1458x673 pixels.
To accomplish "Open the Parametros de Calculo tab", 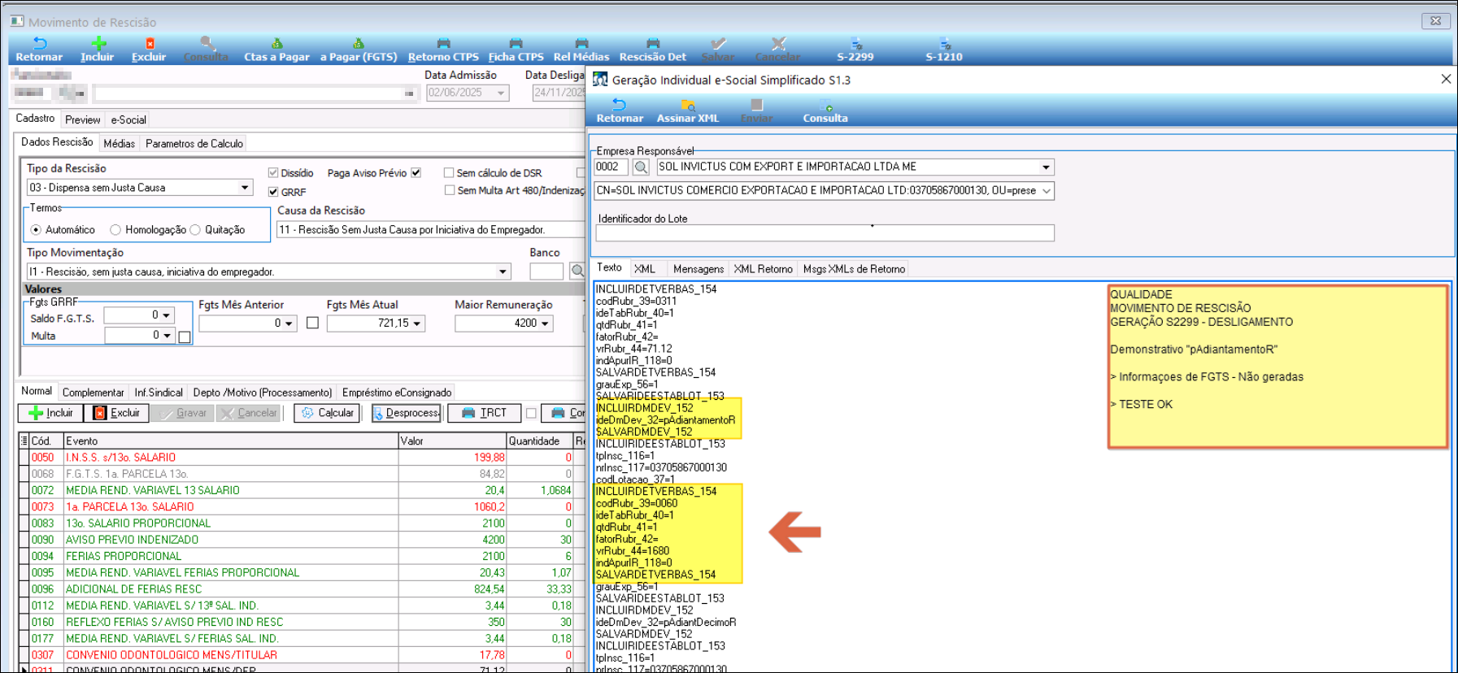I will [x=194, y=144].
